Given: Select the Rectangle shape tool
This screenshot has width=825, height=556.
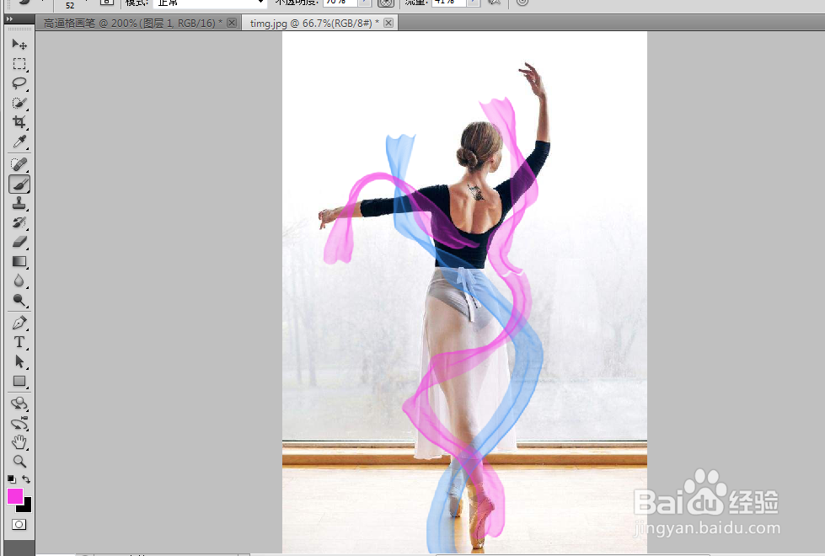Looking at the screenshot, I should [19, 382].
